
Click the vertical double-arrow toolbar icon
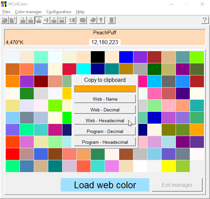coord(46,20)
